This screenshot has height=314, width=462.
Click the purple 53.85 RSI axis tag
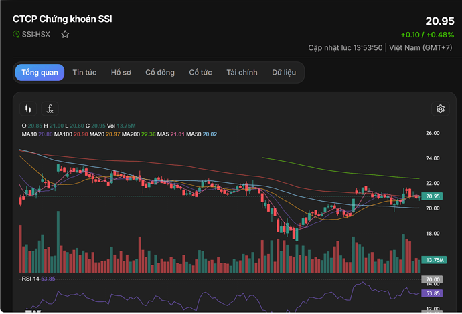(432, 293)
